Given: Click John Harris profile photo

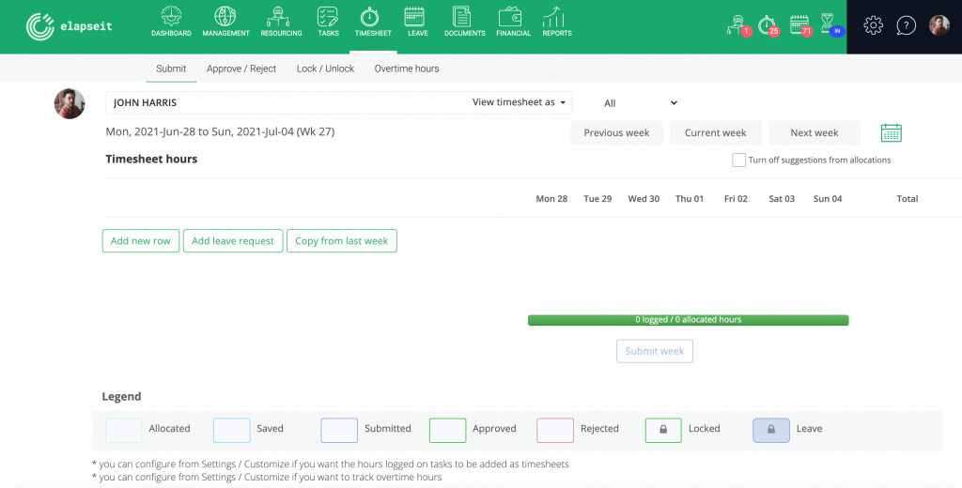Looking at the screenshot, I should [x=70, y=103].
